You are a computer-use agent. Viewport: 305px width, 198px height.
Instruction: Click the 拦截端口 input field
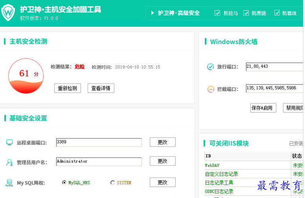click(x=274, y=89)
